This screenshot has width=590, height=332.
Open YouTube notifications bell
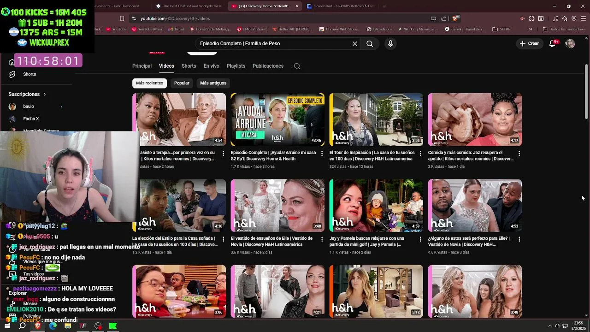tap(553, 43)
